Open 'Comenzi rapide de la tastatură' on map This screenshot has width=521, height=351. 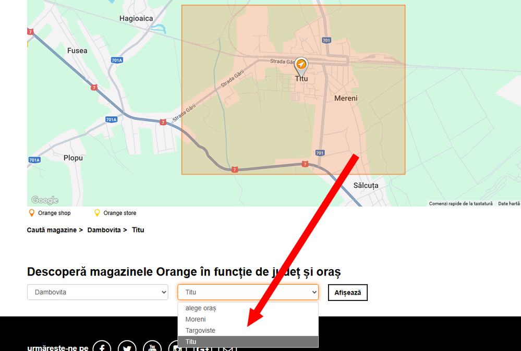(461, 203)
